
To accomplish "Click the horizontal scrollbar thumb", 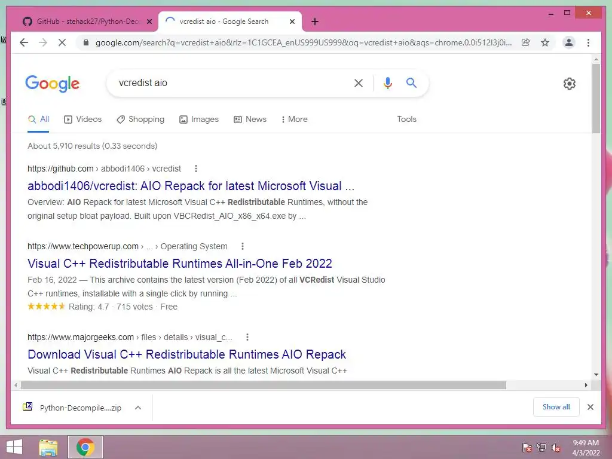I will 264,385.
